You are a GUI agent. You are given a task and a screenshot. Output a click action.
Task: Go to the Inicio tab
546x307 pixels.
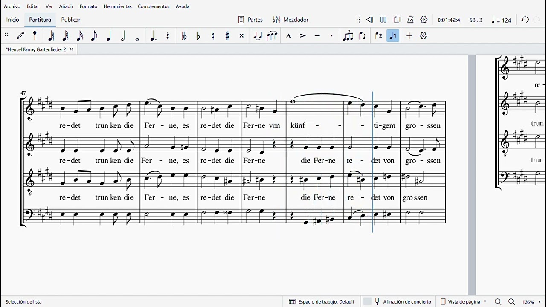(x=13, y=20)
